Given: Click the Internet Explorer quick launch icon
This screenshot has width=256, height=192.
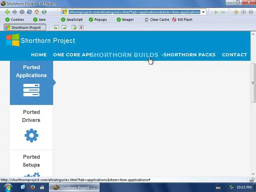Looking at the screenshot, I should [x=23, y=187].
